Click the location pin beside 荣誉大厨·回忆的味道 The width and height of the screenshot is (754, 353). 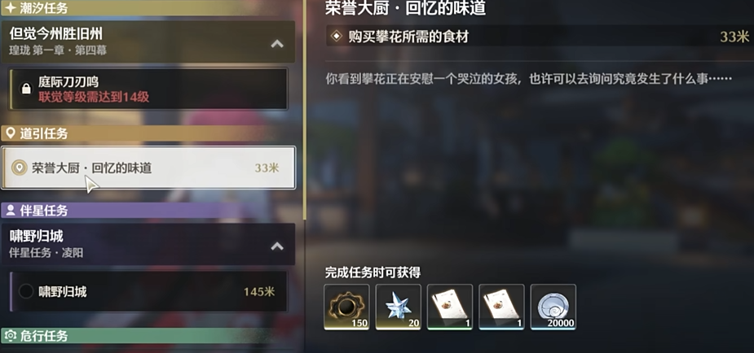[20, 168]
